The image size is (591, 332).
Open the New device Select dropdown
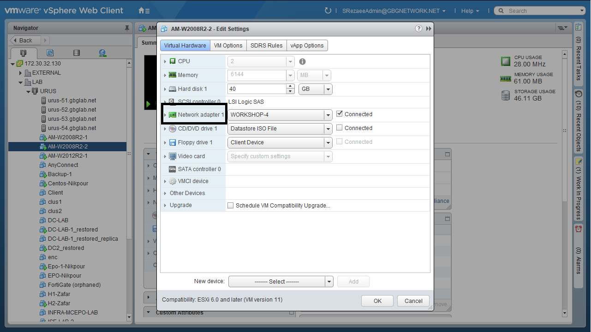pyautogui.click(x=328, y=282)
